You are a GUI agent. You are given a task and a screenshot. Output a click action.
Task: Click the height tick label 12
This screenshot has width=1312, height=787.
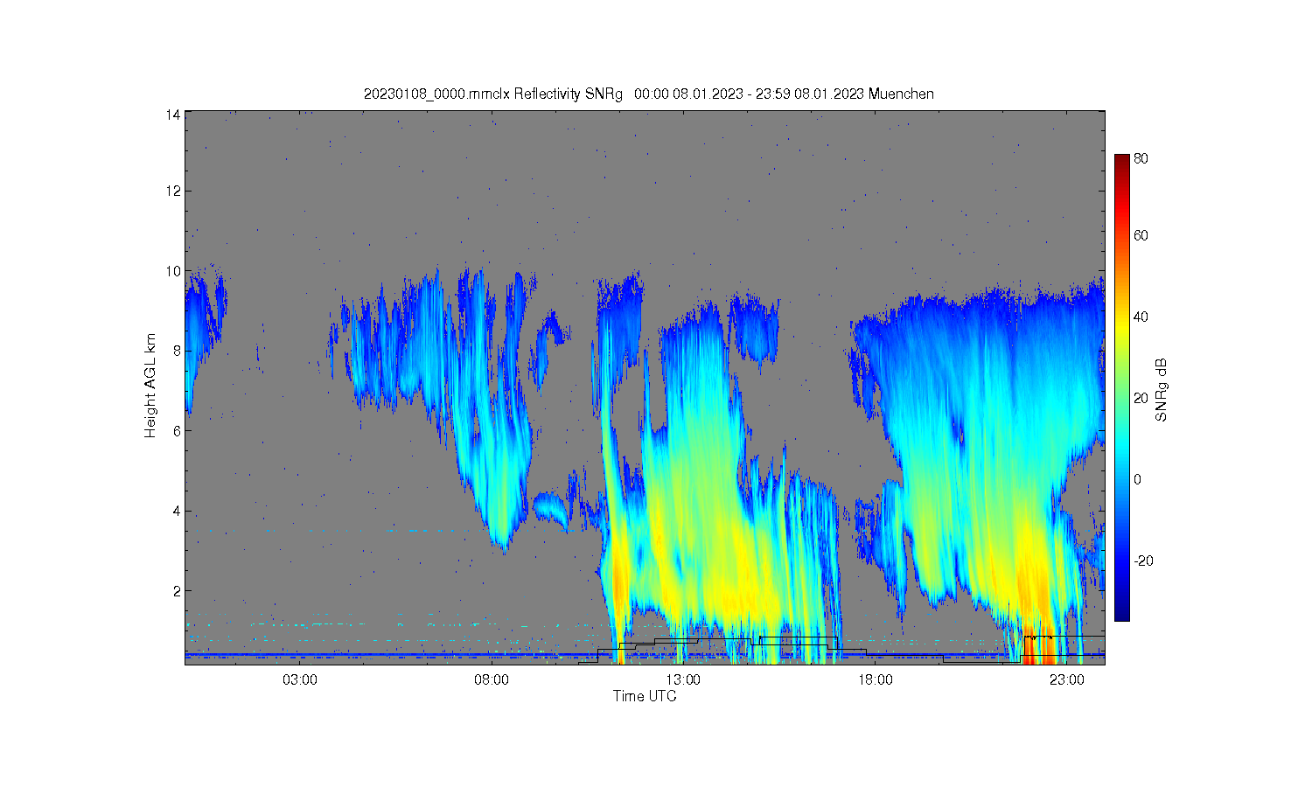(173, 191)
